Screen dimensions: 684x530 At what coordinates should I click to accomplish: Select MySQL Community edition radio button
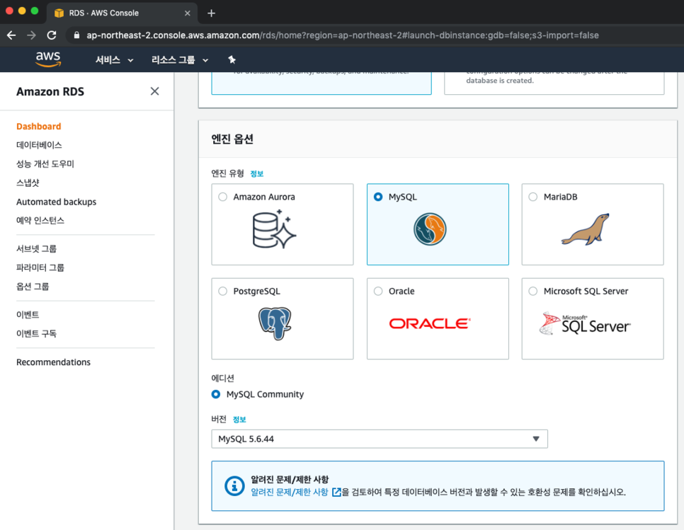coord(215,394)
